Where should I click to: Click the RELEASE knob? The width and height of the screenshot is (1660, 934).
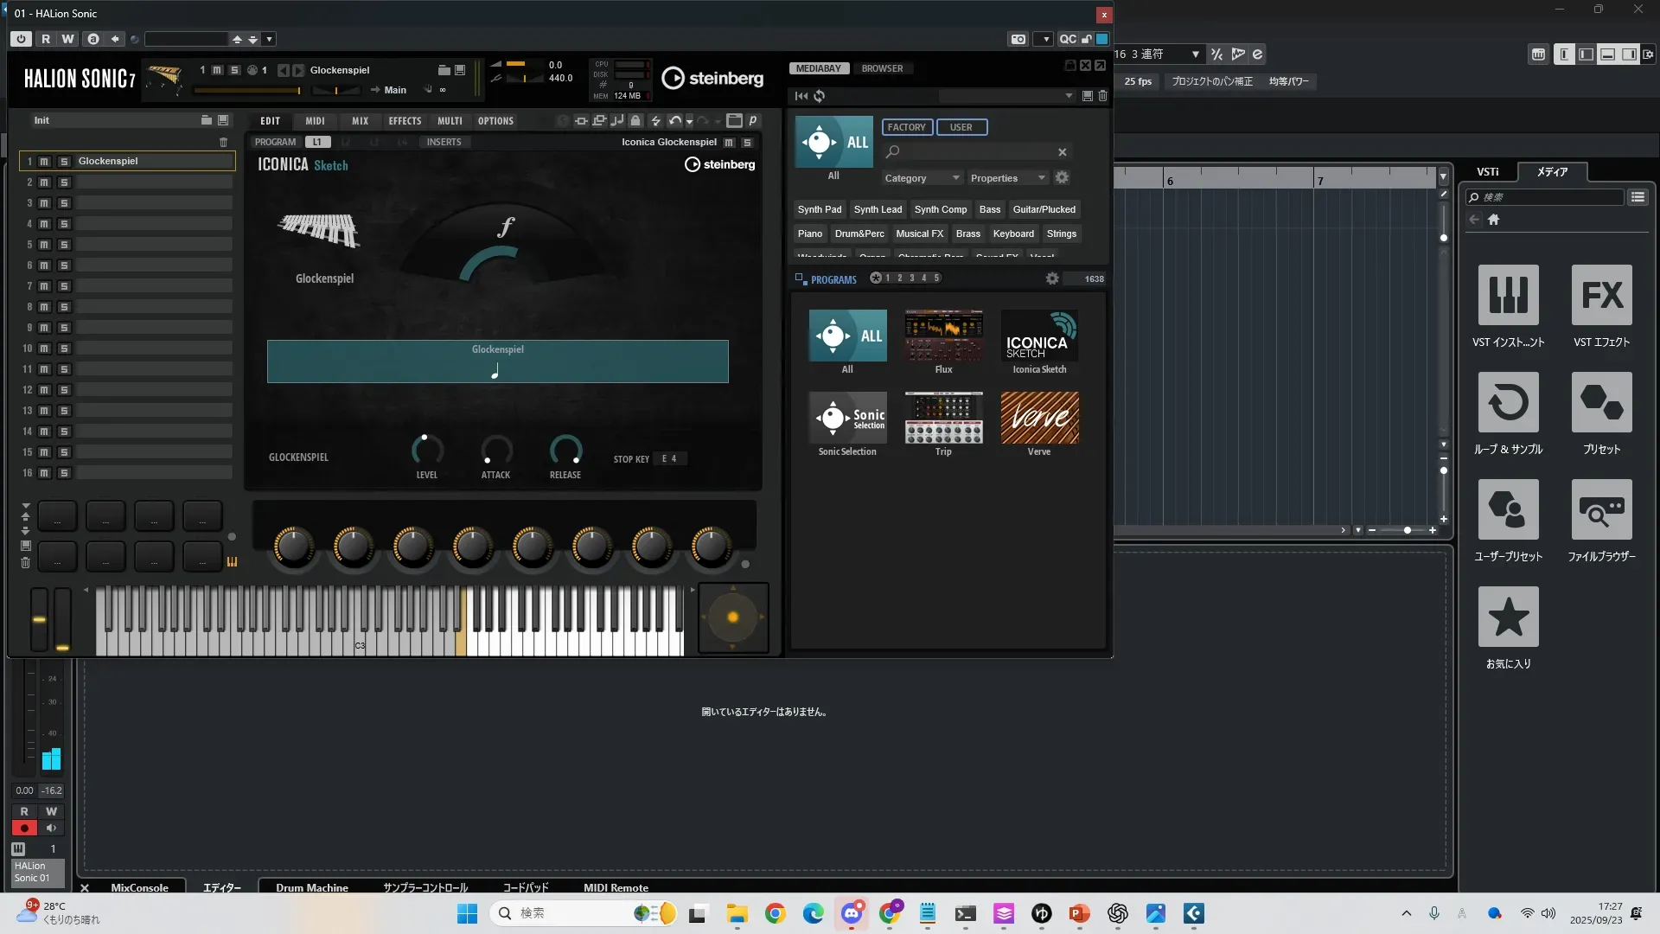pyautogui.click(x=565, y=449)
